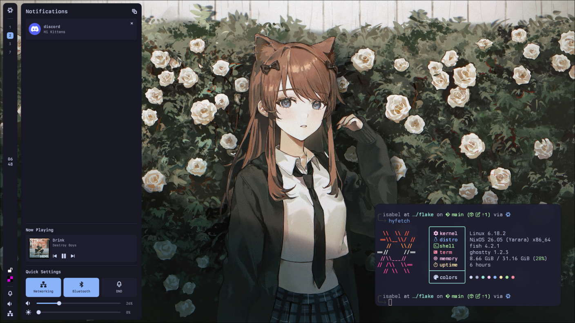Click the volume icon beside the volume slider
The width and height of the screenshot is (575, 323).
(x=28, y=303)
